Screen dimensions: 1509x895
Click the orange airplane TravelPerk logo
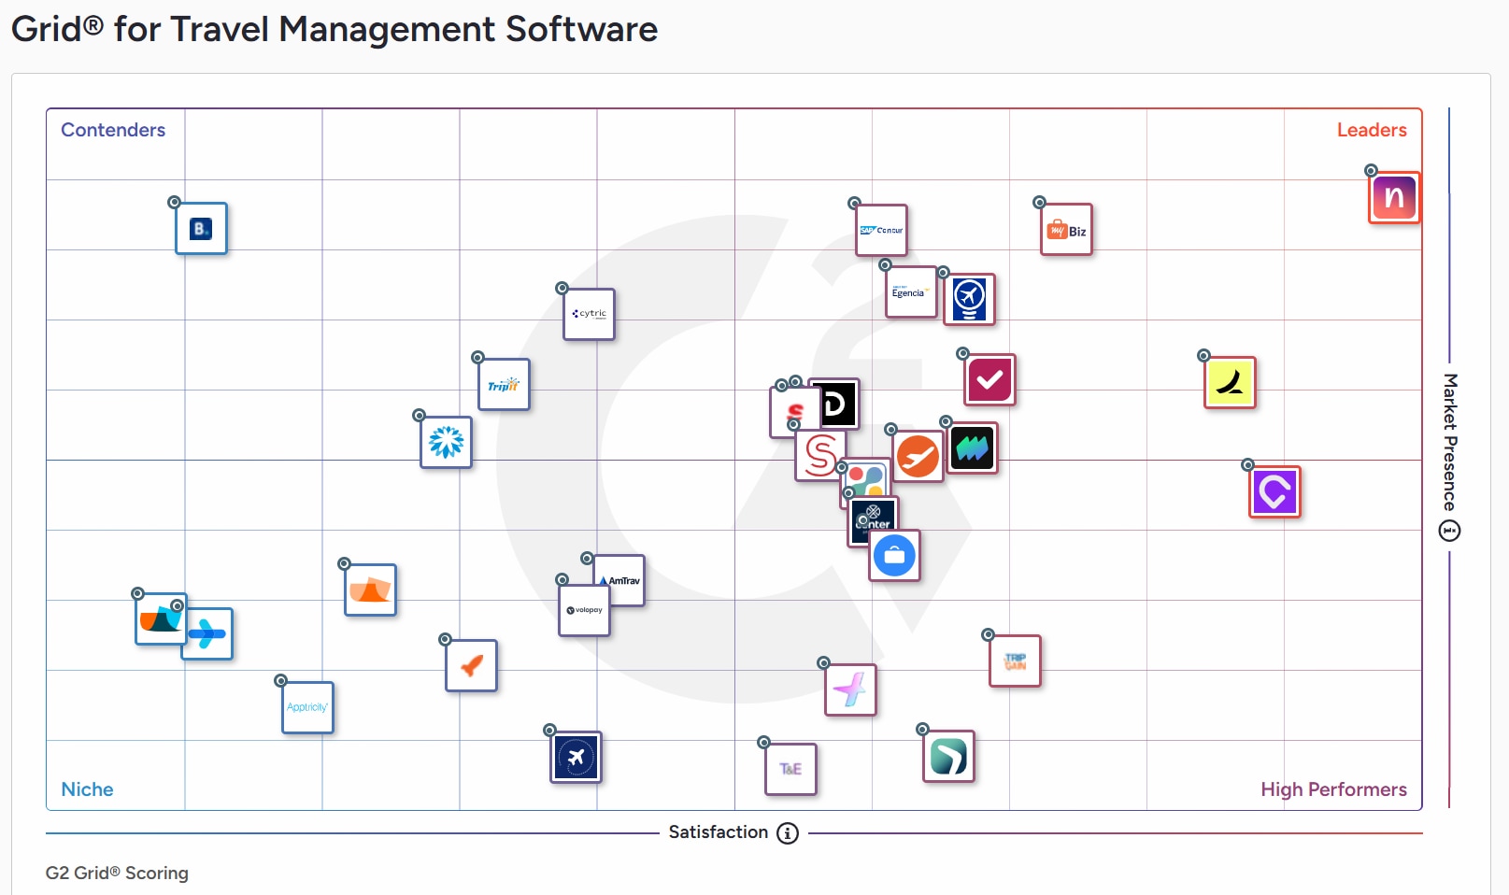pyautogui.click(x=917, y=458)
